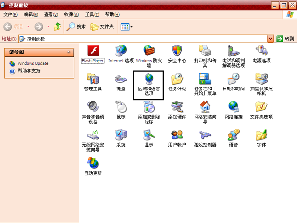Open 自动更新 icon

(x=93, y=163)
